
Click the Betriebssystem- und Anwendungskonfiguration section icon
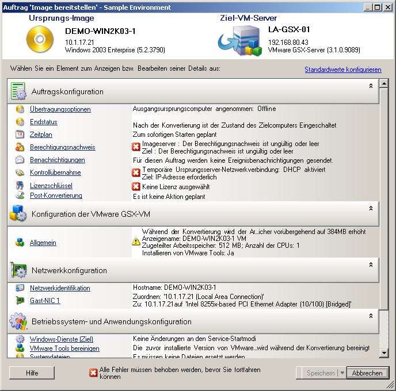[x=18, y=321]
